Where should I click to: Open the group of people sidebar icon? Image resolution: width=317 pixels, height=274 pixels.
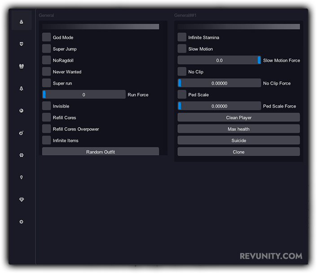tap(22, 66)
